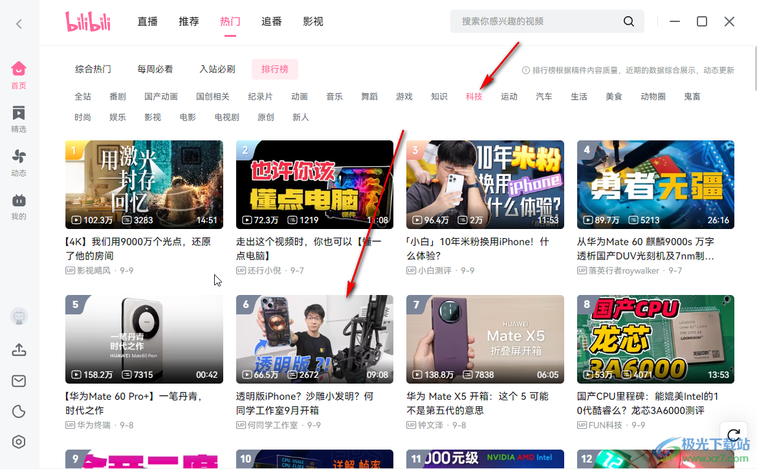This screenshot has width=757, height=469.
Task: Choose 电影 ranking category
Action: (188, 117)
